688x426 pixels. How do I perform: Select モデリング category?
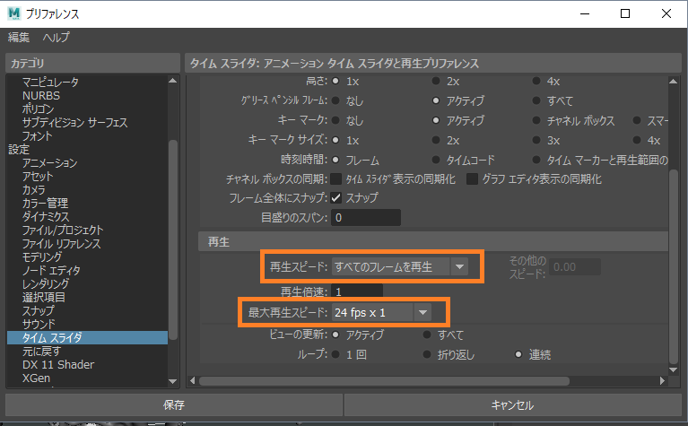42,257
